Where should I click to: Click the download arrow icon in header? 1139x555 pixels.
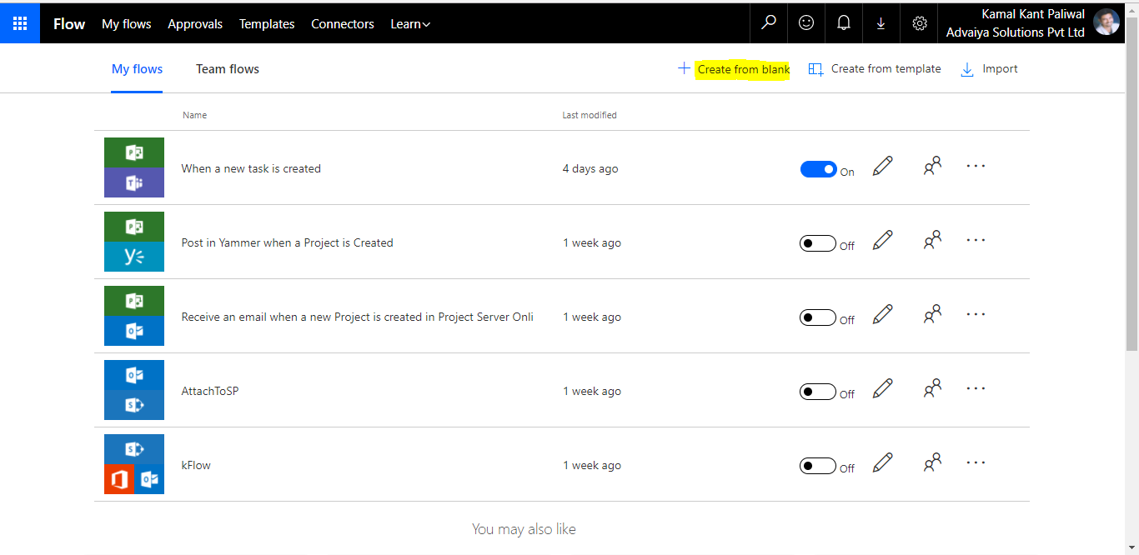881,23
